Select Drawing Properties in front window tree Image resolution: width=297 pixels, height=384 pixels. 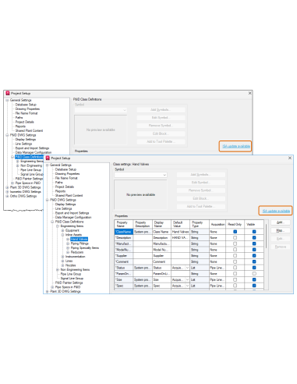tap(67, 174)
